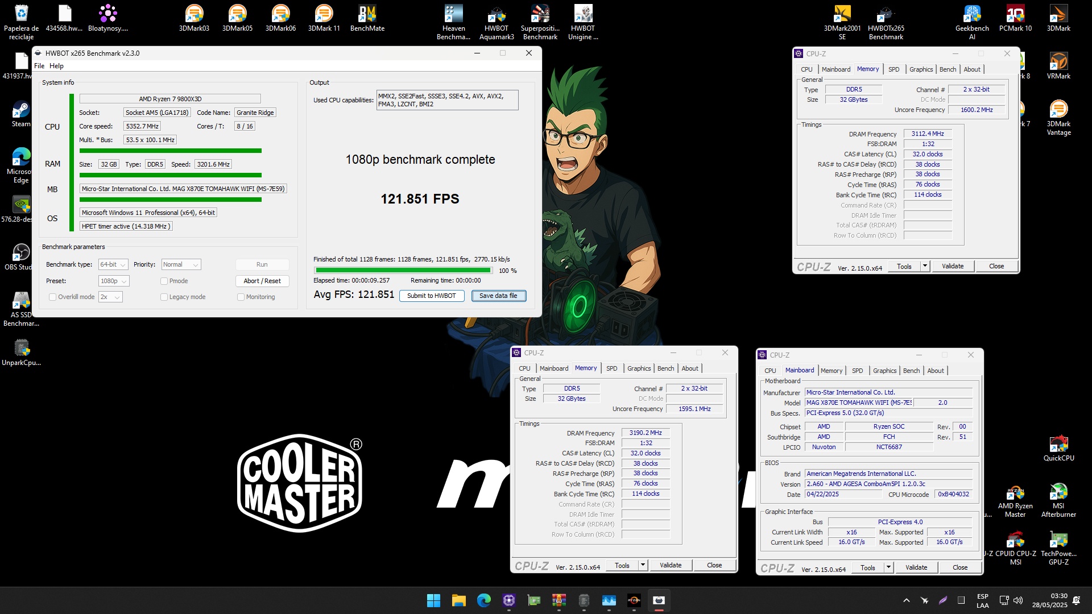The height and width of the screenshot is (614, 1092).
Task: Open the Bloatynosy desktop icon
Action: [x=107, y=18]
